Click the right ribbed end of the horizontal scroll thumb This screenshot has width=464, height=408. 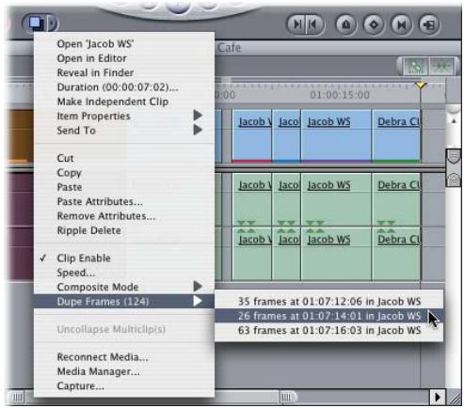pyautogui.click(x=286, y=397)
